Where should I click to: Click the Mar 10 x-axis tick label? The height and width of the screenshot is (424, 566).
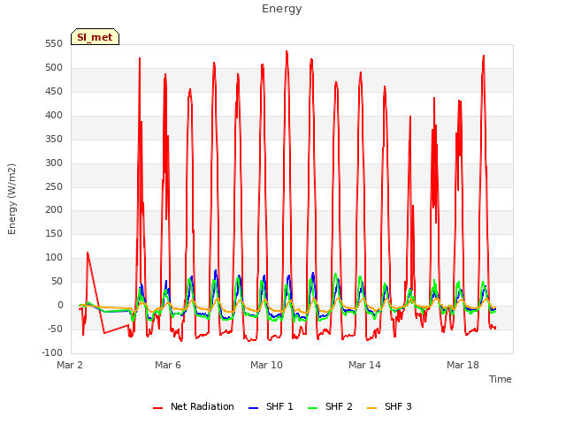coord(266,365)
